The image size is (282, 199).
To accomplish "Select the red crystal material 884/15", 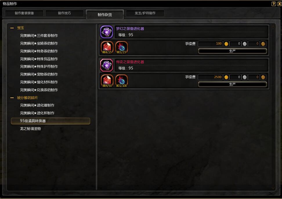I will (x=107, y=47).
